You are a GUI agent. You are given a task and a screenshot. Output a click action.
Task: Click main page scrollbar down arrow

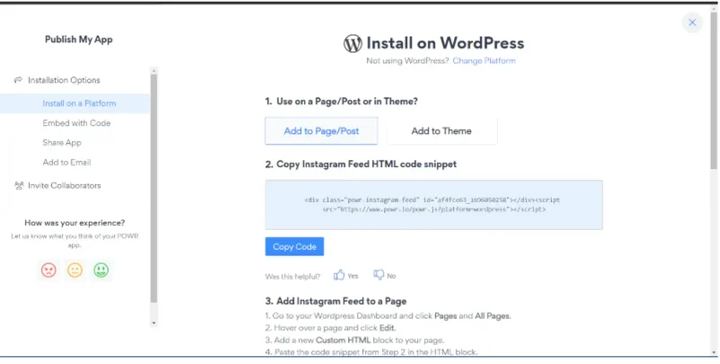click(714, 352)
